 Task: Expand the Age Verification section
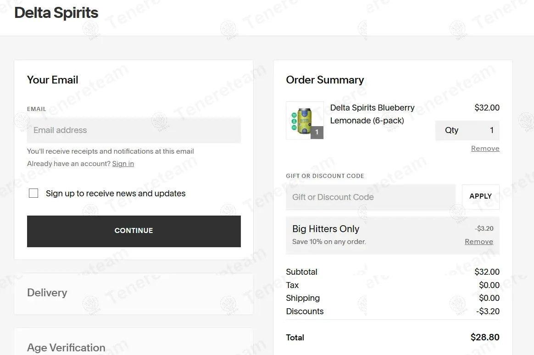tap(133, 343)
